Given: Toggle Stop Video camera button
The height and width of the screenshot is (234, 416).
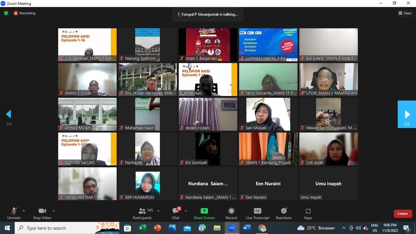Looking at the screenshot, I should tap(42, 213).
